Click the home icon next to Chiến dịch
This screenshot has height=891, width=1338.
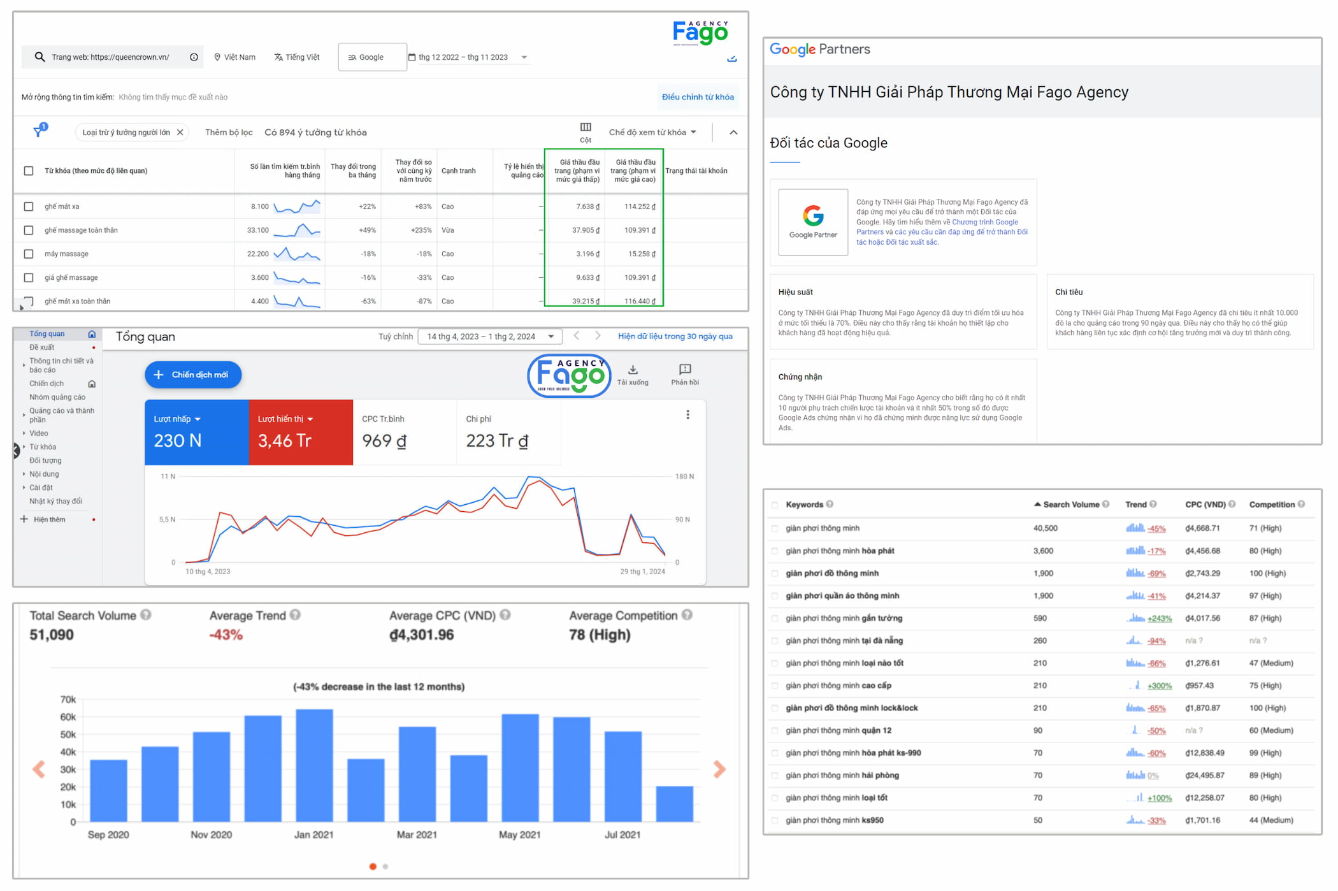coord(92,384)
